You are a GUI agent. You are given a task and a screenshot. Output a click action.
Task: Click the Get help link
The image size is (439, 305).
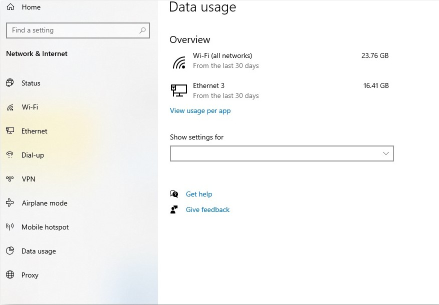199,194
